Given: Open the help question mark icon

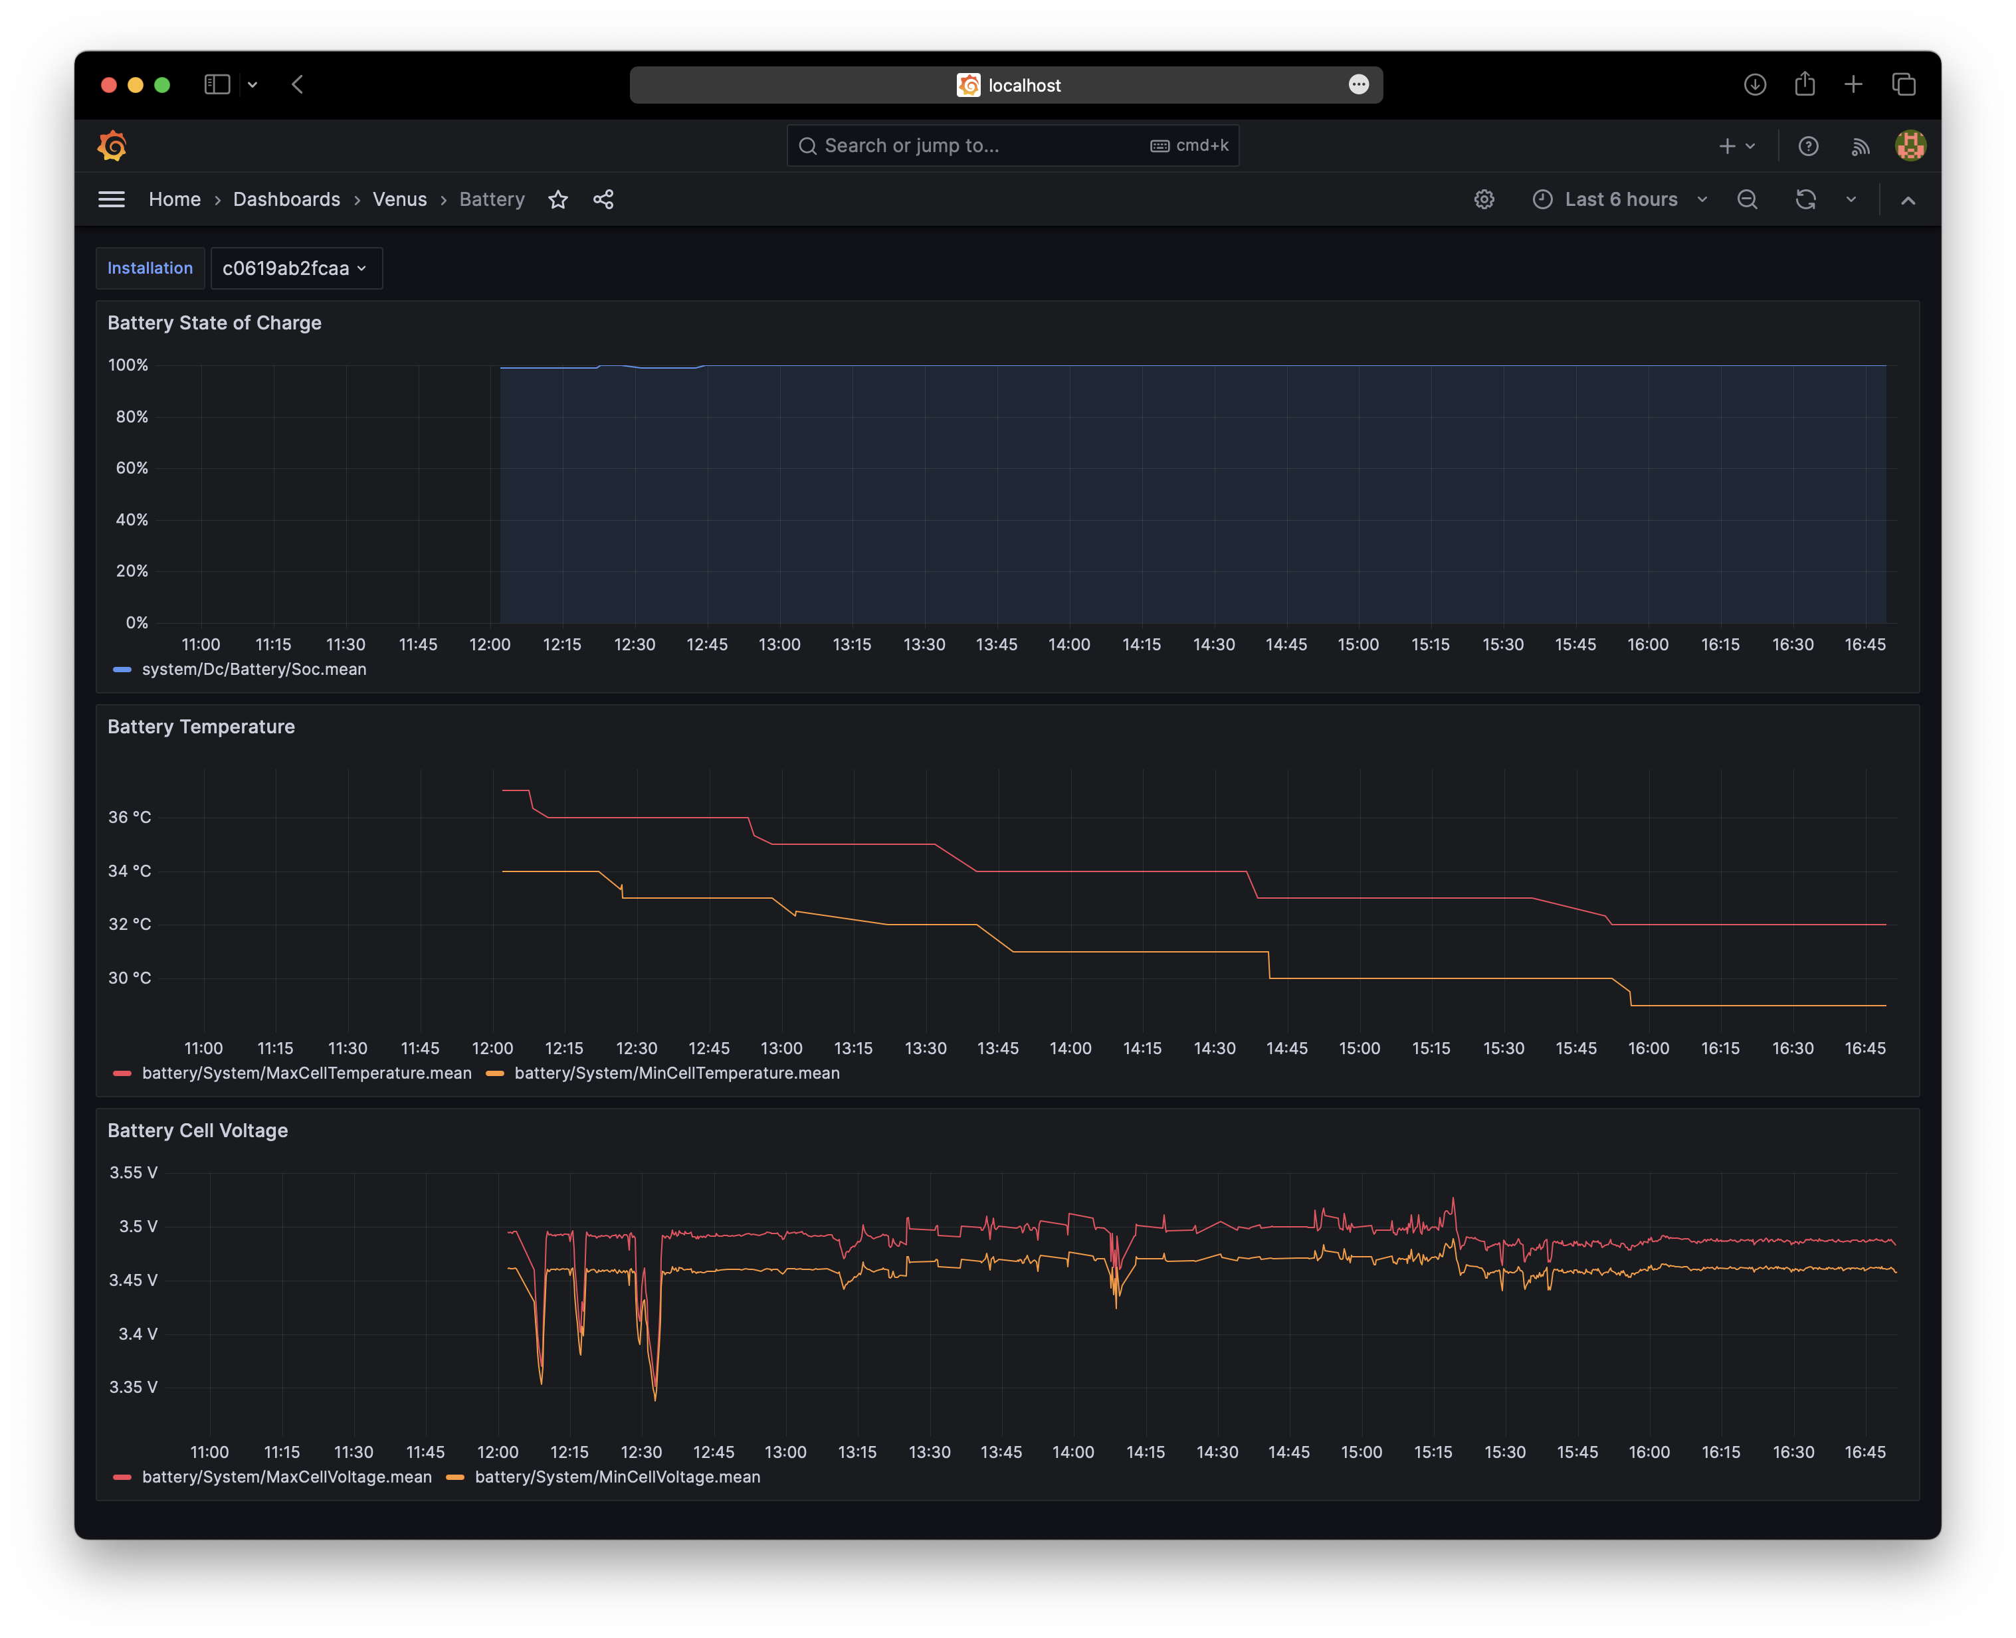Looking at the screenshot, I should [1807, 146].
